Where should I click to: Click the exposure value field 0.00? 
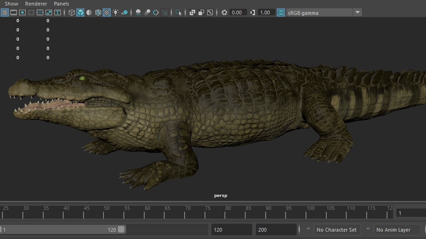pos(238,12)
